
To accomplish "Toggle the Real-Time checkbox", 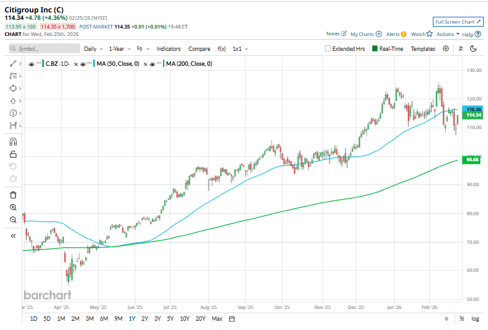I will tap(375, 48).
